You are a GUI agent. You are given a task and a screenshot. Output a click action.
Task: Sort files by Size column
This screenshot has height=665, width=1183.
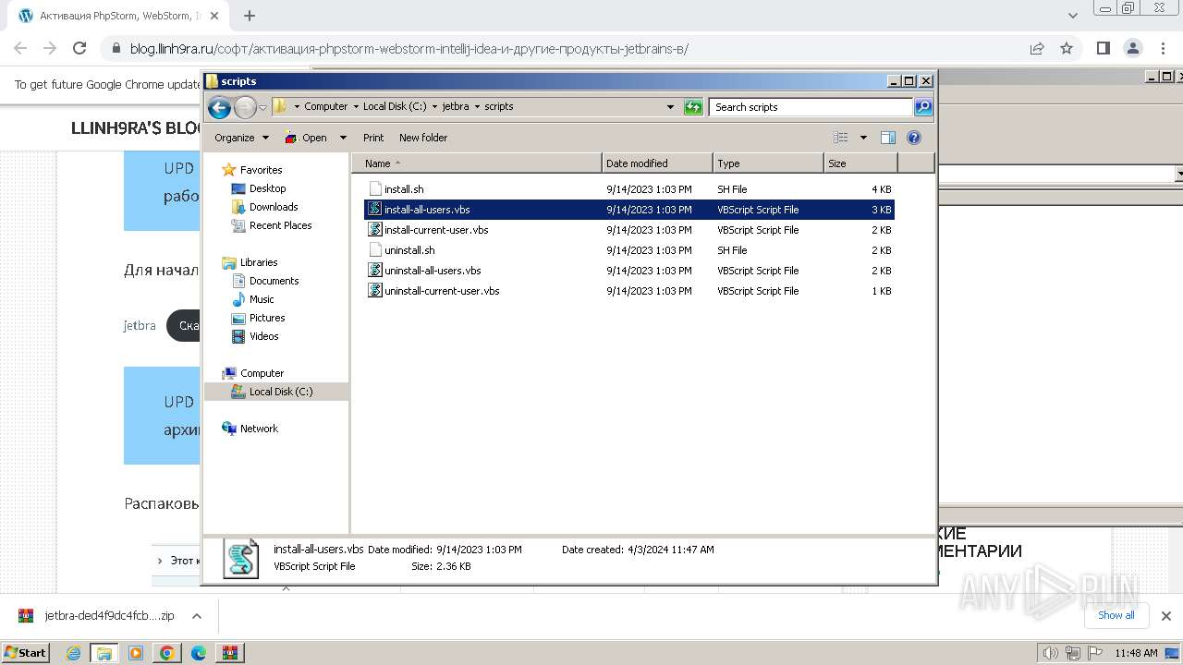pos(860,163)
